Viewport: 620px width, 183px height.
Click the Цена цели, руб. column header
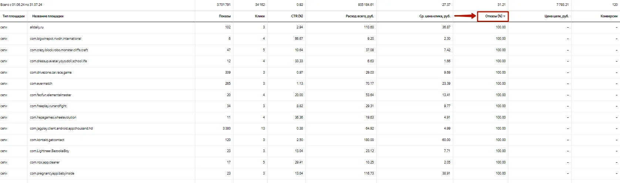556,16
